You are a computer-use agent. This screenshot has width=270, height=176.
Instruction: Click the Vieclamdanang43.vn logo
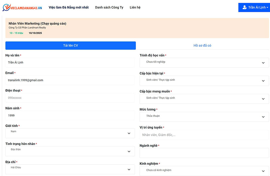pyautogui.click(x=22, y=7)
